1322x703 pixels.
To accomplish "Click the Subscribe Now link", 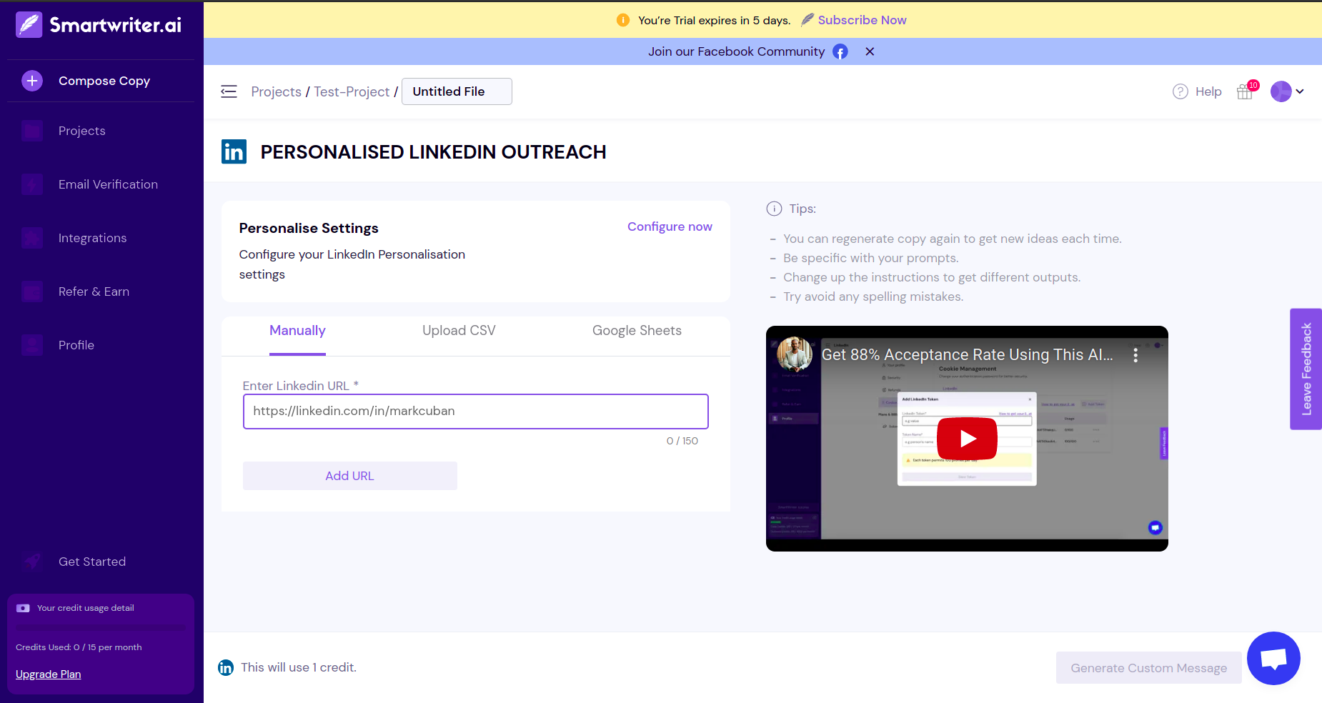I will pos(862,20).
